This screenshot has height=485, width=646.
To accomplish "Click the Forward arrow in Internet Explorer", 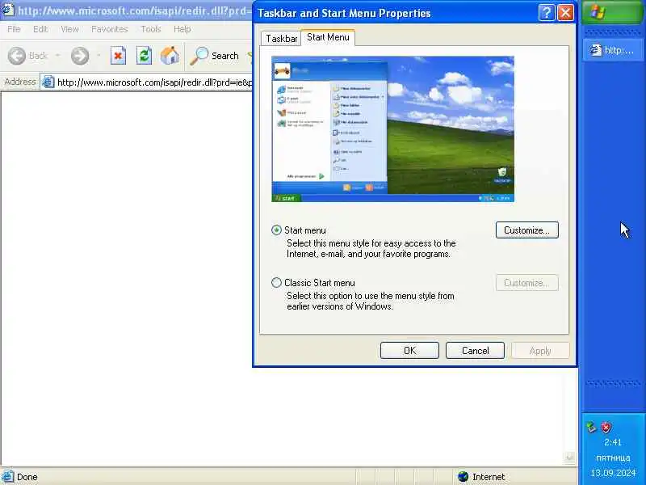I will (x=79, y=56).
